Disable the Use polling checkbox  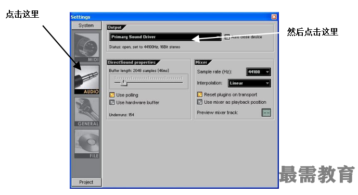tap(112, 95)
